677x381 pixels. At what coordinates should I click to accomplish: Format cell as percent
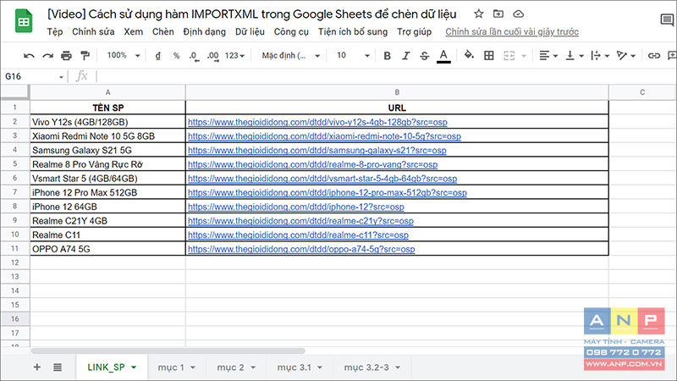[176, 56]
